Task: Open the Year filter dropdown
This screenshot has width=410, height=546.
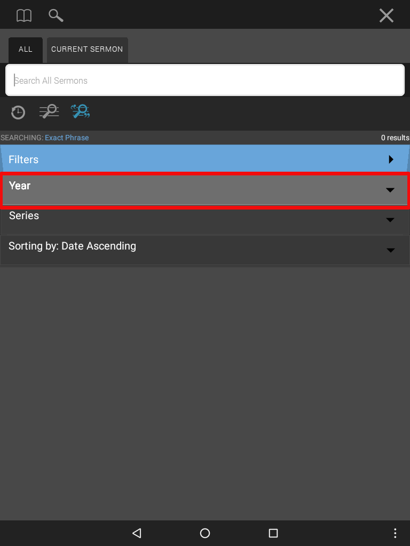Action: pos(205,190)
